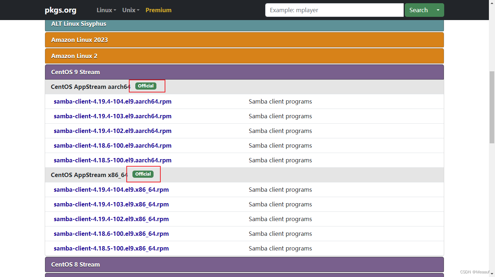
Task: Open the Premium menu item
Action: coord(159,10)
